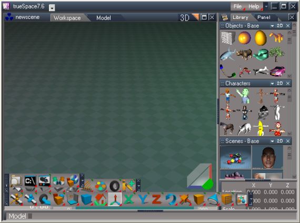Toggle the red Z axis button
The image size is (300, 223).
tap(156, 199)
